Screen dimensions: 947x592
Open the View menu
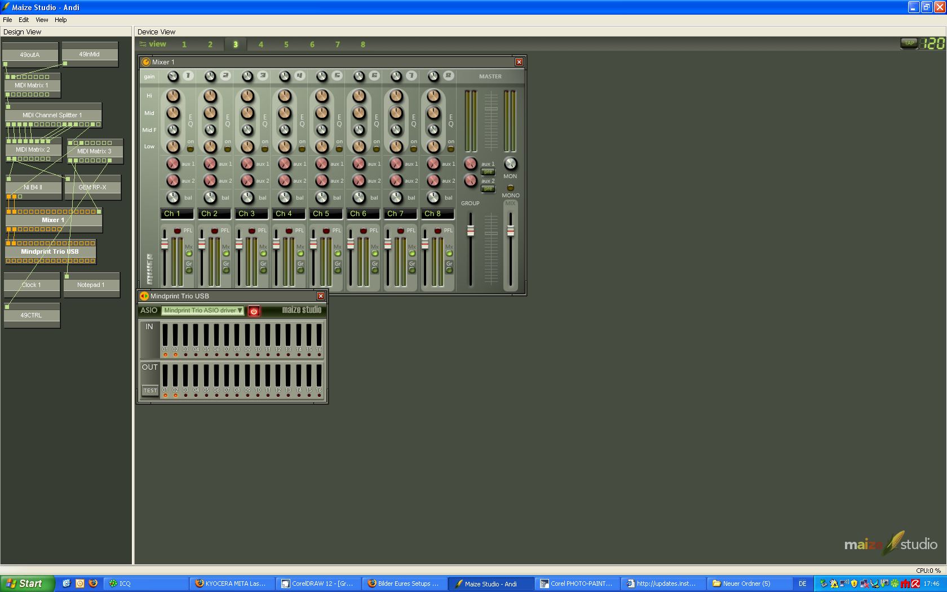coord(42,20)
